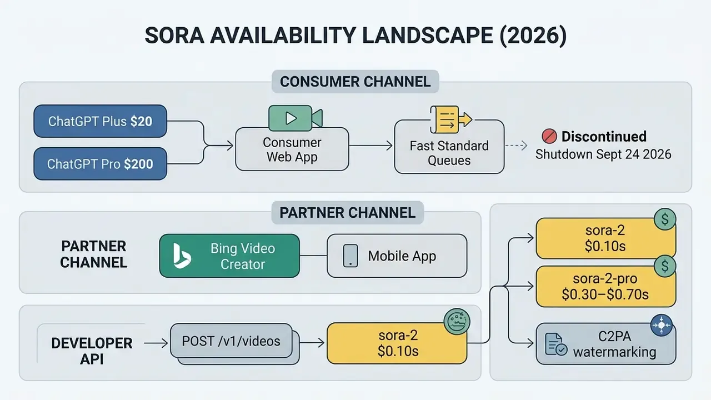This screenshot has width=711, height=400.
Task: Click the red Discontinued prohibition icon
Action: click(549, 137)
